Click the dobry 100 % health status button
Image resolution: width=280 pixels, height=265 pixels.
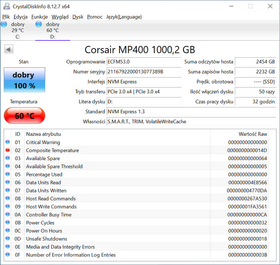click(x=25, y=80)
